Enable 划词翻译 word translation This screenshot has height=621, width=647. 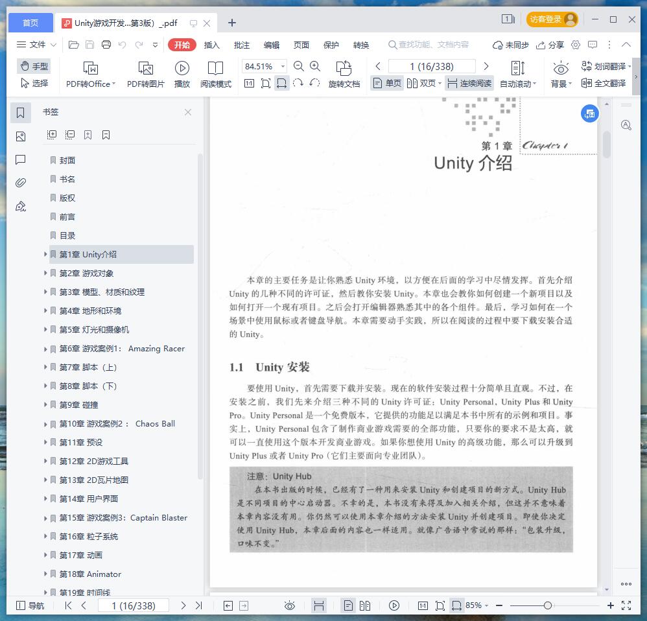606,66
